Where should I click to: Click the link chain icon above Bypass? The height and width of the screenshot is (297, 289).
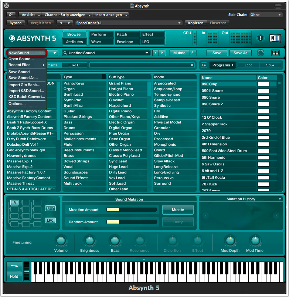coord(11,15)
